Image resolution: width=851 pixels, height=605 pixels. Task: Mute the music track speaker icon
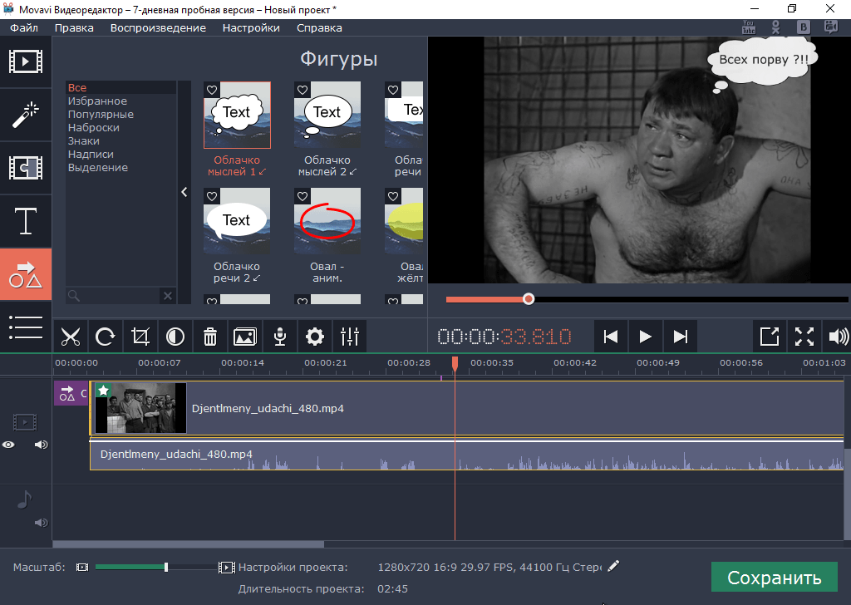[x=42, y=523]
